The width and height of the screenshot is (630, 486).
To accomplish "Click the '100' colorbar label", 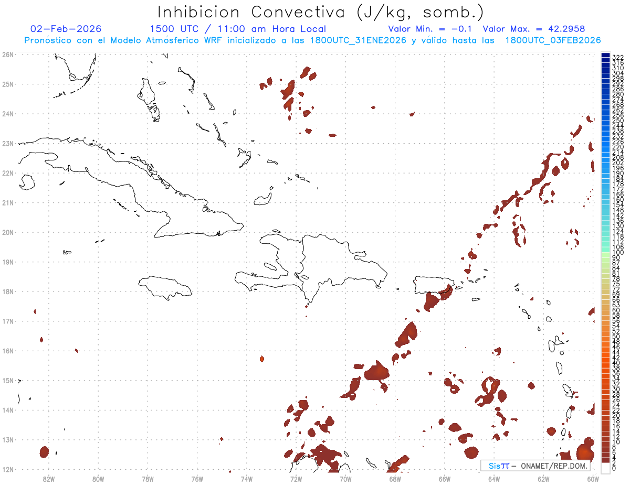I will (x=618, y=253).
